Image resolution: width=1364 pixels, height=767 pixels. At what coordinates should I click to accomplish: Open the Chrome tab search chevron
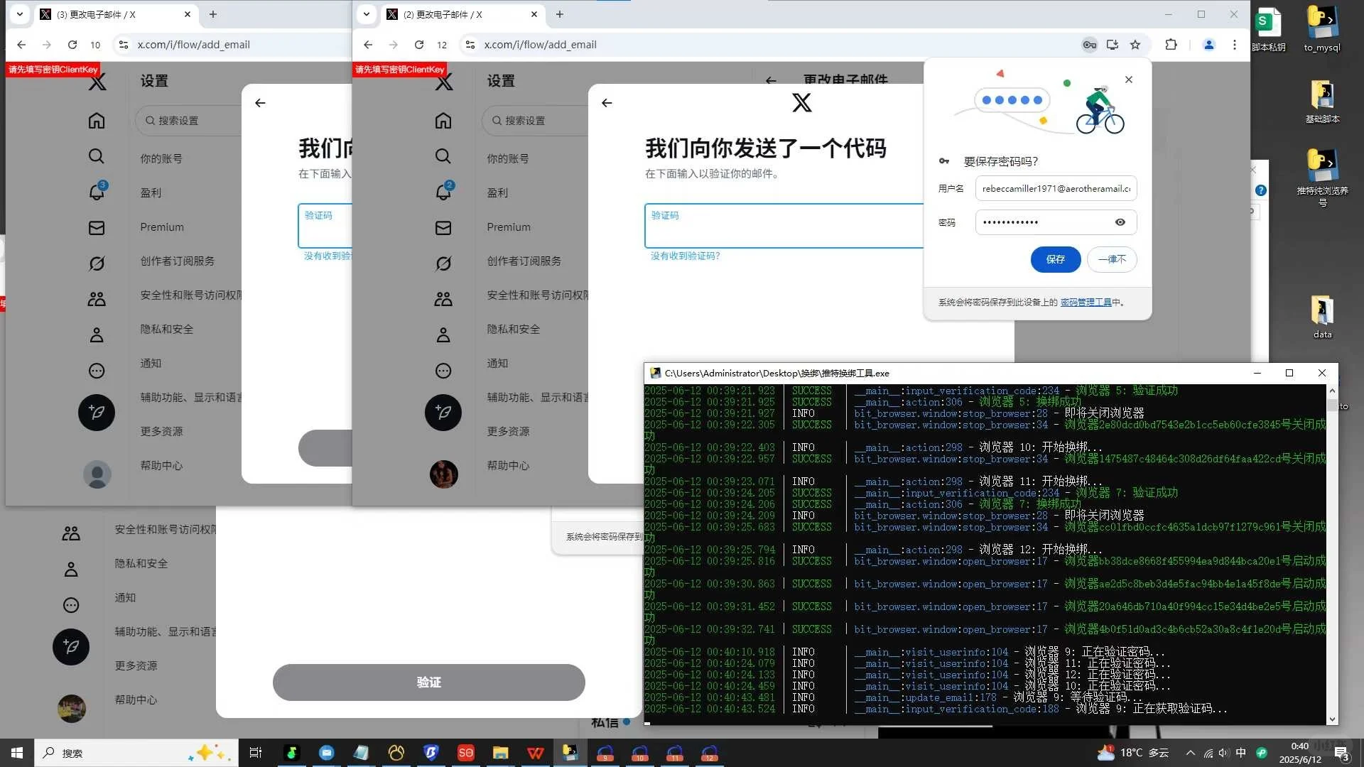(366, 14)
